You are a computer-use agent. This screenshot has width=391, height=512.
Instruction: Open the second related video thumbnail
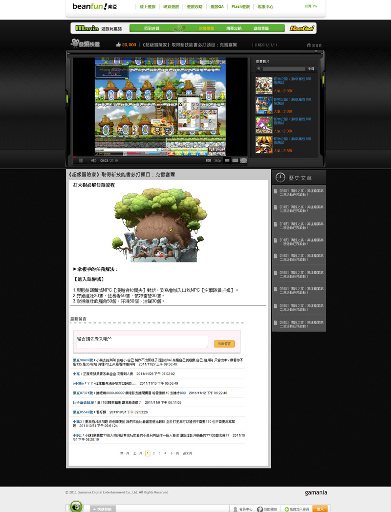pos(264,105)
